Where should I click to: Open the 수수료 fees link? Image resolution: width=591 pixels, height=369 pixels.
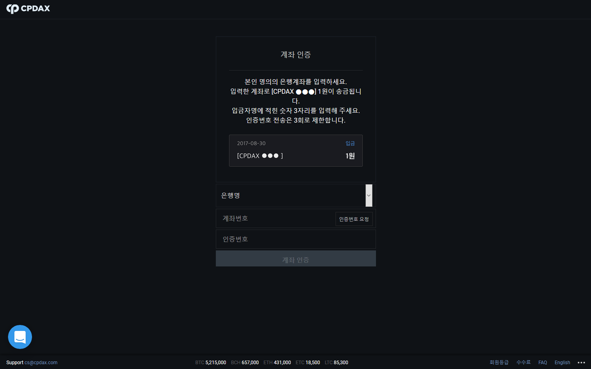523,362
